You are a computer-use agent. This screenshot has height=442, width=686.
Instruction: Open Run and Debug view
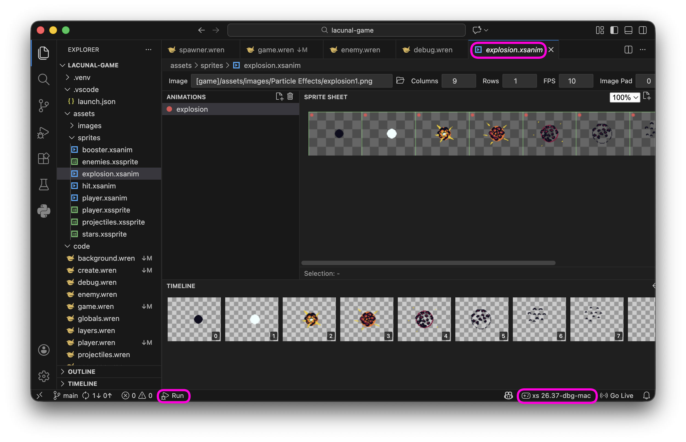[x=44, y=132]
